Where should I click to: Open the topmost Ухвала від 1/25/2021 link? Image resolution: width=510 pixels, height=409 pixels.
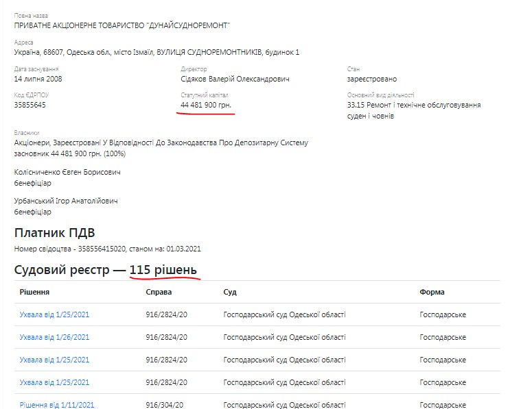[x=54, y=314]
